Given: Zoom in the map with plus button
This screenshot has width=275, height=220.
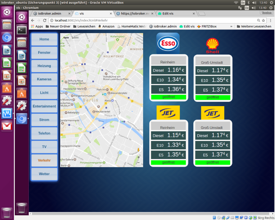Looking at the screenshot, I should pyautogui.click(x=139, y=157).
